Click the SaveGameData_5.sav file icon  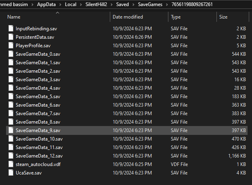click(11, 97)
